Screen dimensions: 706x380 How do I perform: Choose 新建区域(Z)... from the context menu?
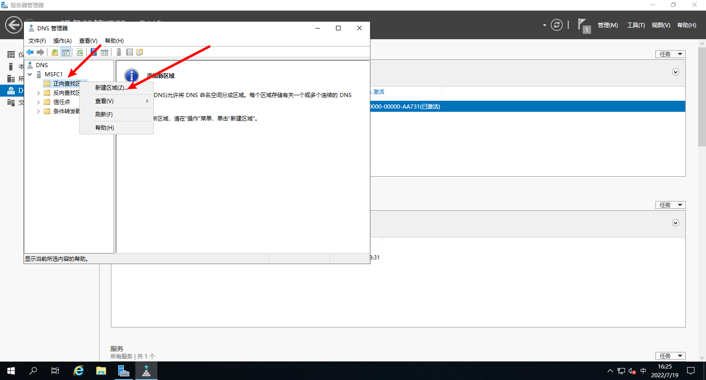(111, 88)
